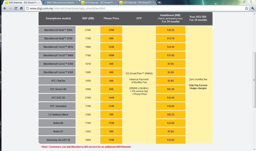Open the Chrome wrench settings menu
The height and width of the screenshot is (151, 256).
[x=252, y=8]
